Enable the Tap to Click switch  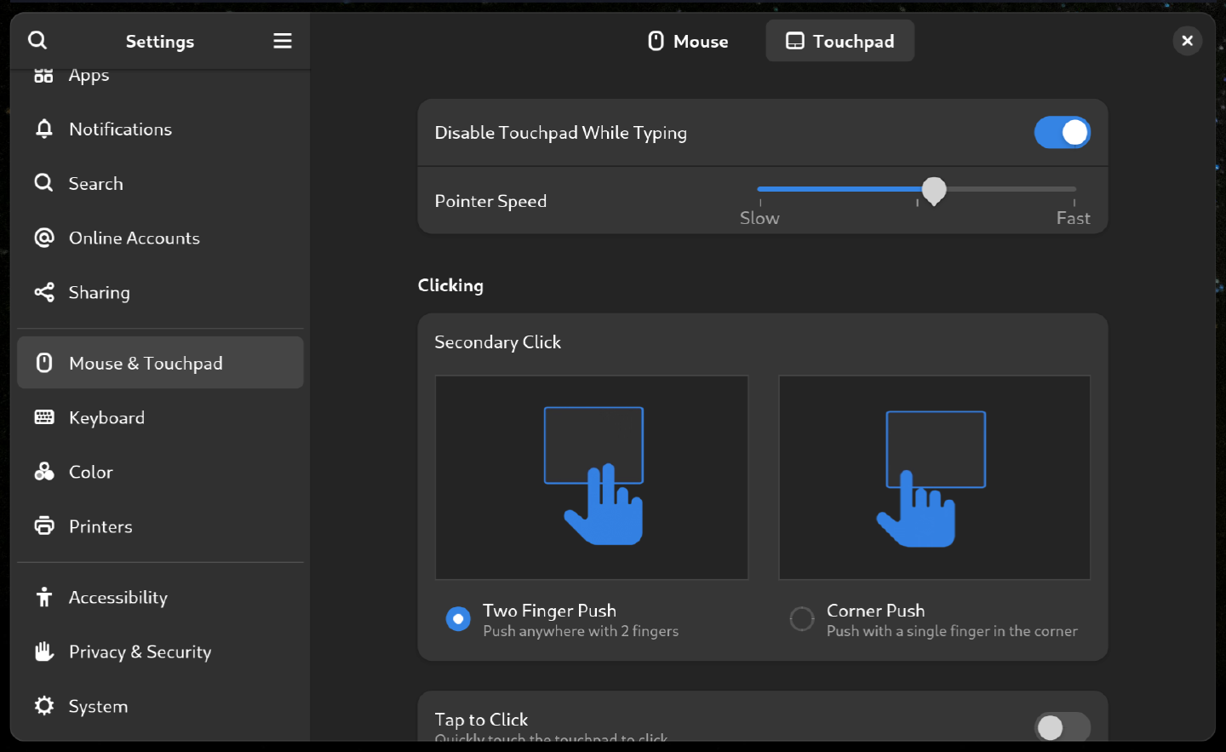tap(1062, 726)
